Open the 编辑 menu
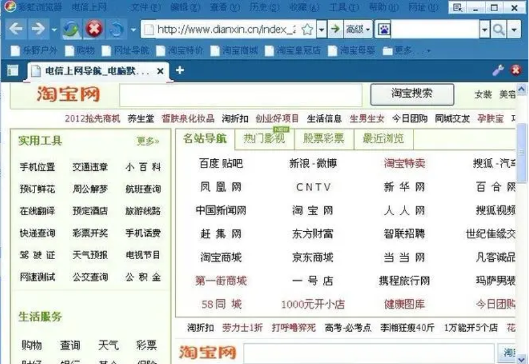 tap(185, 7)
